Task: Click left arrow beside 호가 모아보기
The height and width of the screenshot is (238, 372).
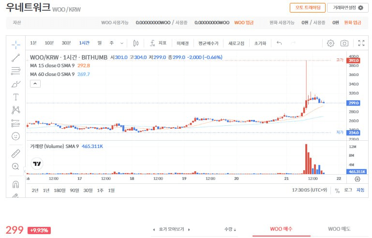Action: click(154, 229)
